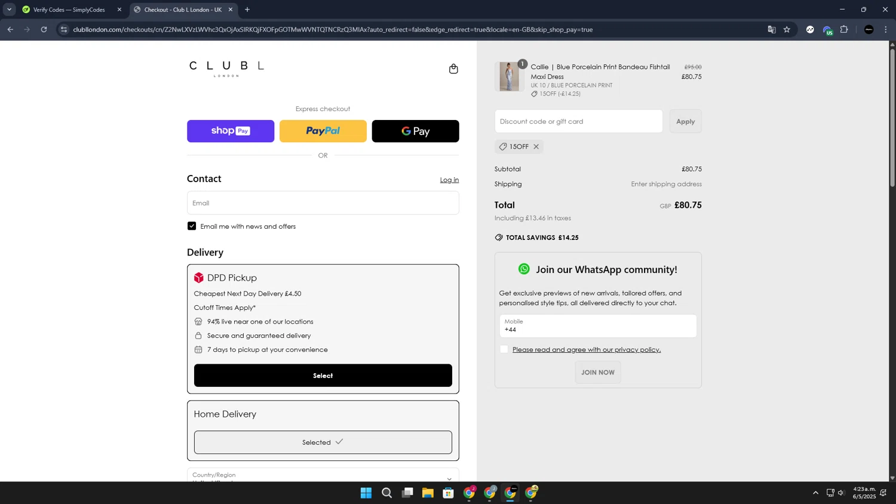Click the DPD red cube logo
Viewport: 896px width, 504px height.
pos(199,278)
